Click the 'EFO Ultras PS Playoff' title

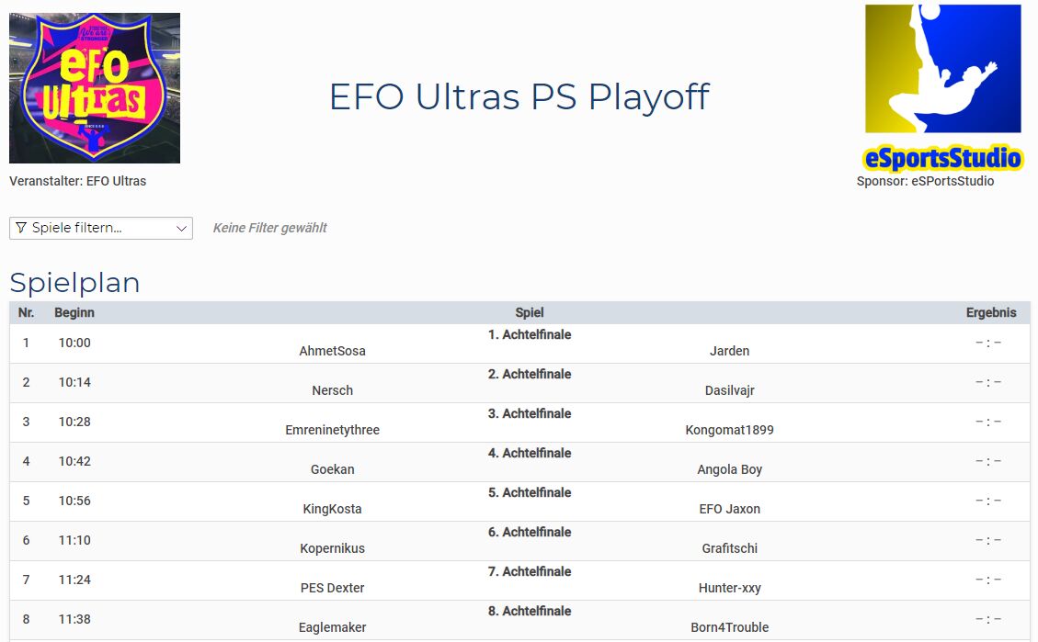tap(519, 96)
